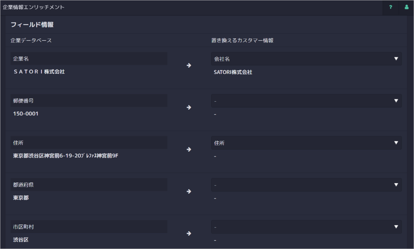Click the arrow icon in 郵便番号 row
This screenshot has width=414, height=249.
point(189,107)
